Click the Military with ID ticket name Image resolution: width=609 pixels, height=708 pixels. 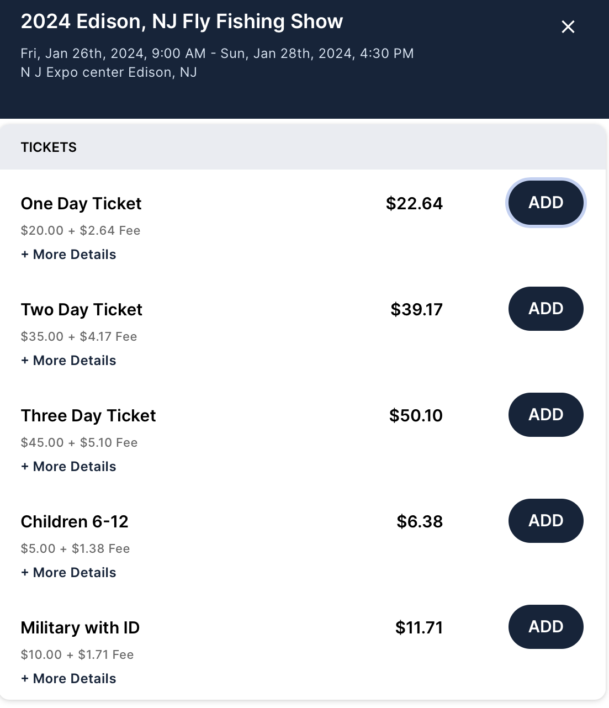tap(80, 628)
